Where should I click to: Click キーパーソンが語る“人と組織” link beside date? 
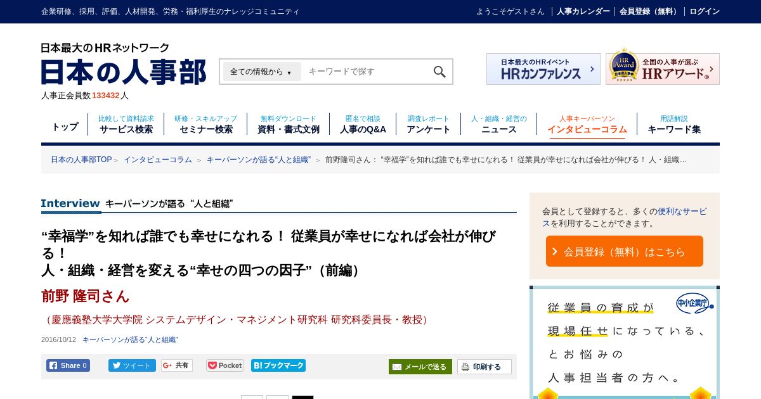(x=130, y=339)
